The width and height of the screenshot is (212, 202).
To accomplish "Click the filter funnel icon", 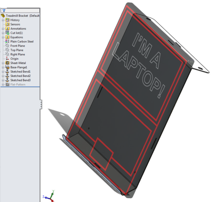I will (4, 11).
